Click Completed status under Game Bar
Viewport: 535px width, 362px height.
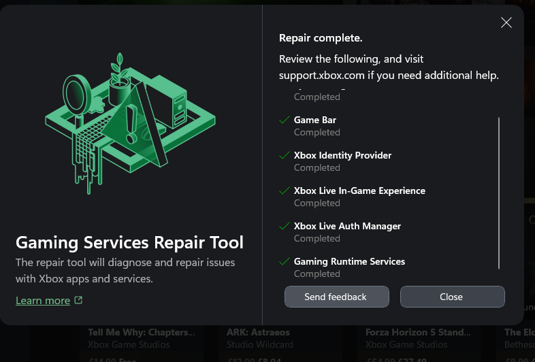tap(317, 133)
